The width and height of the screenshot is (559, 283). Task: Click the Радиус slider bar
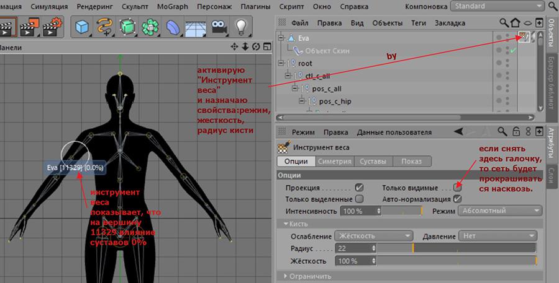(457, 248)
